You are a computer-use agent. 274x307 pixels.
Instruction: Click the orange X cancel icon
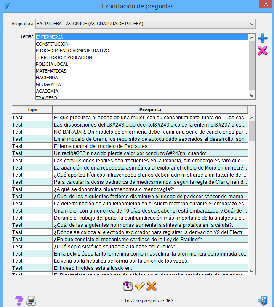152,286
